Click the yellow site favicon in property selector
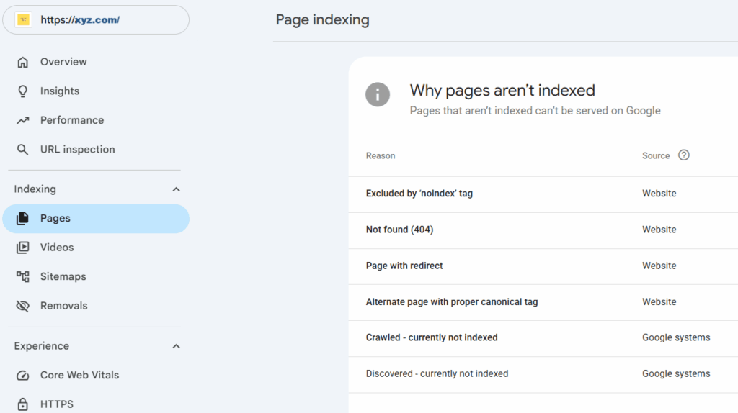The height and width of the screenshot is (413, 738). 24,19
